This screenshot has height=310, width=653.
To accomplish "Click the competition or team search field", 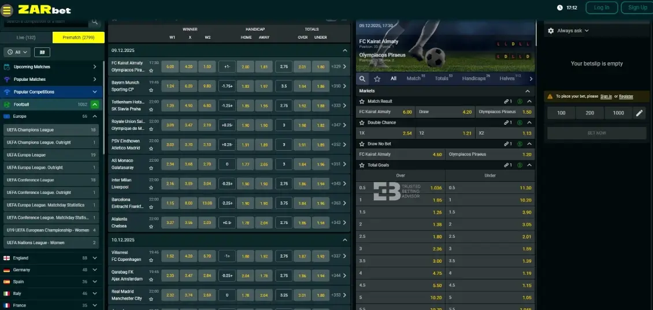I will [x=45, y=21].
